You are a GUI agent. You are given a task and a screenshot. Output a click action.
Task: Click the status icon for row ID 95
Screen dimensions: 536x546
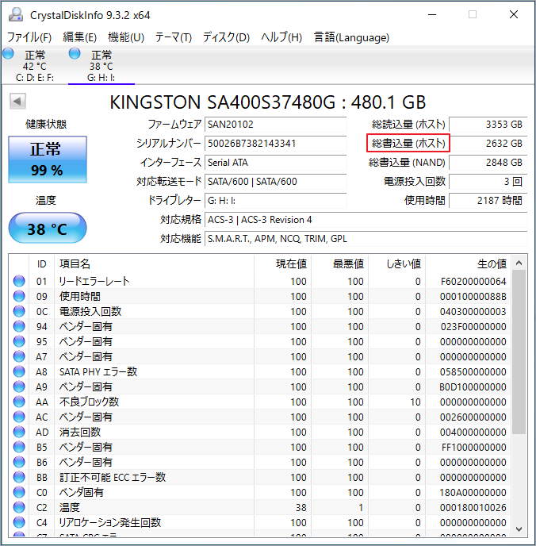[19, 341]
